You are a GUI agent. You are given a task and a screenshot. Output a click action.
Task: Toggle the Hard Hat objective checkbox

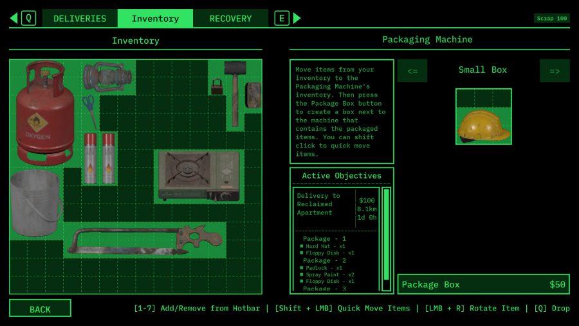point(302,246)
